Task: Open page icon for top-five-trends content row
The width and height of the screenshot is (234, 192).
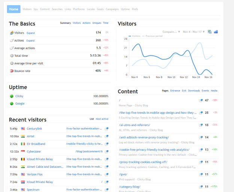Action: [201, 113]
